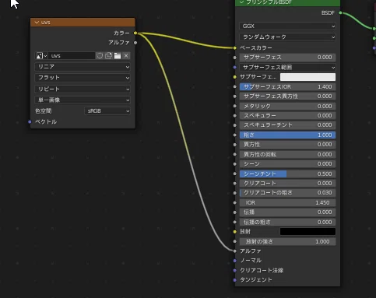The width and height of the screenshot is (376, 298).
Task: Click the 伝播の粗さ value field
Action: [x=287, y=222]
